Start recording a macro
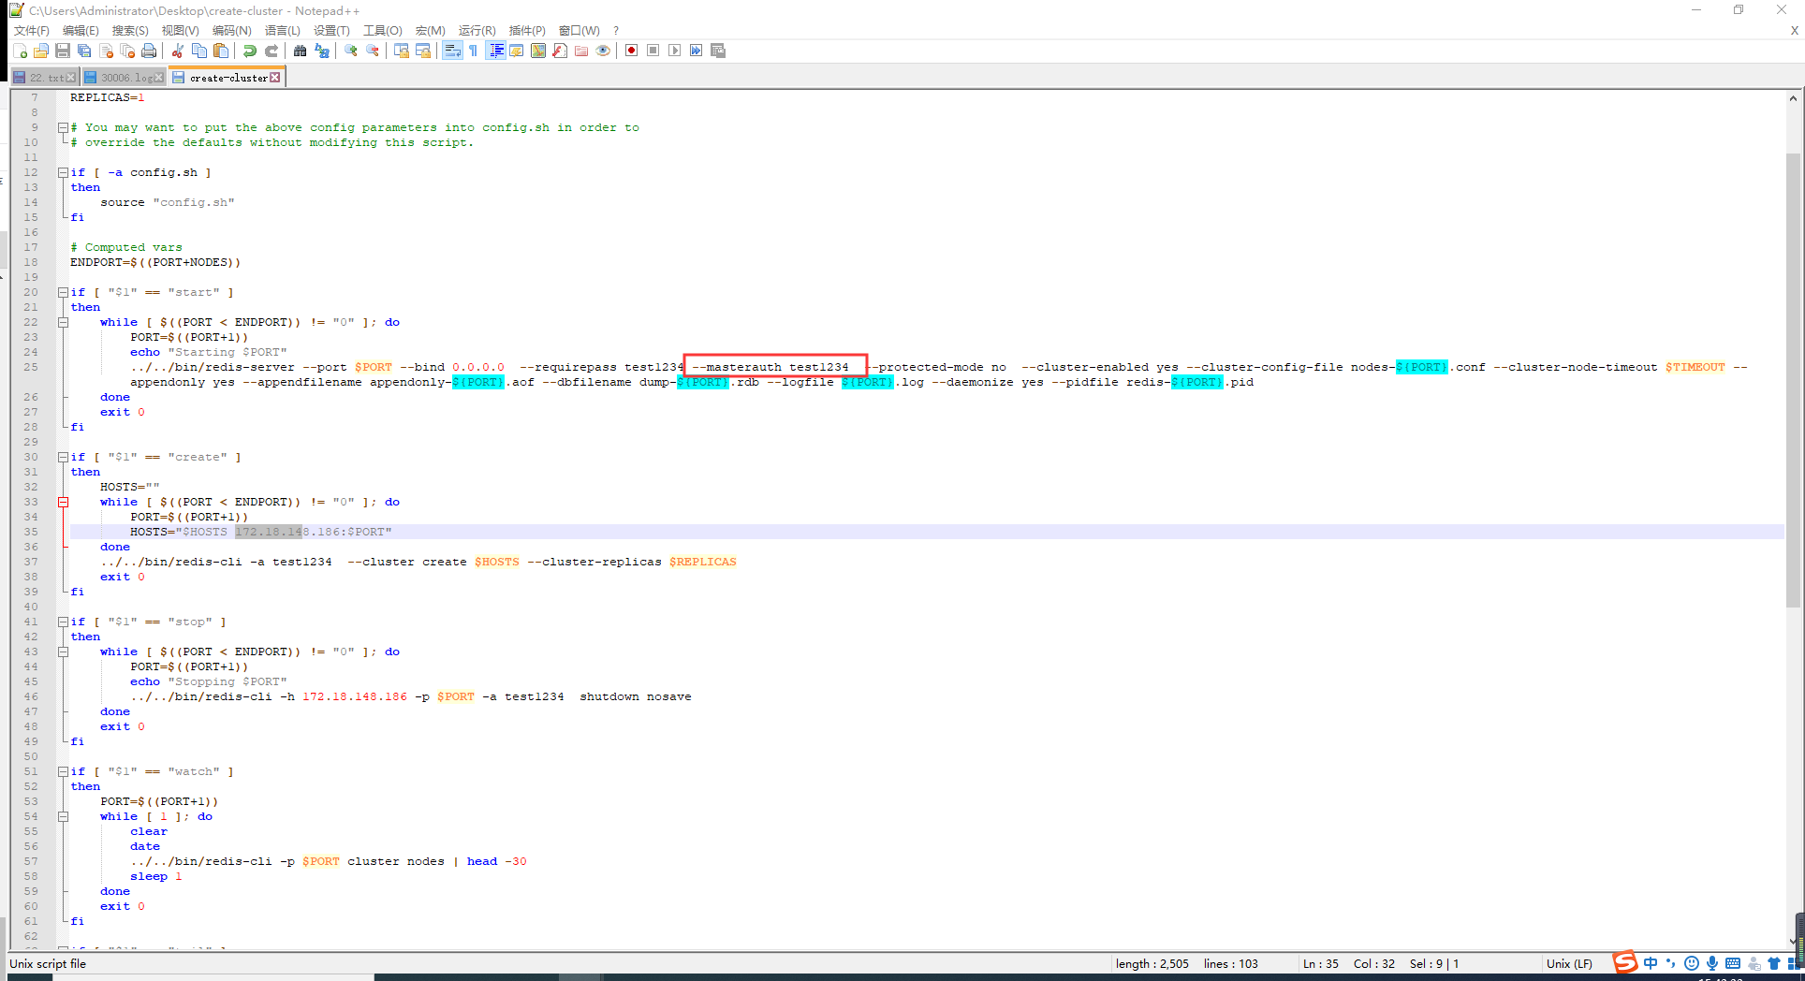The height and width of the screenshot is (981, 1805). (632, 51)
